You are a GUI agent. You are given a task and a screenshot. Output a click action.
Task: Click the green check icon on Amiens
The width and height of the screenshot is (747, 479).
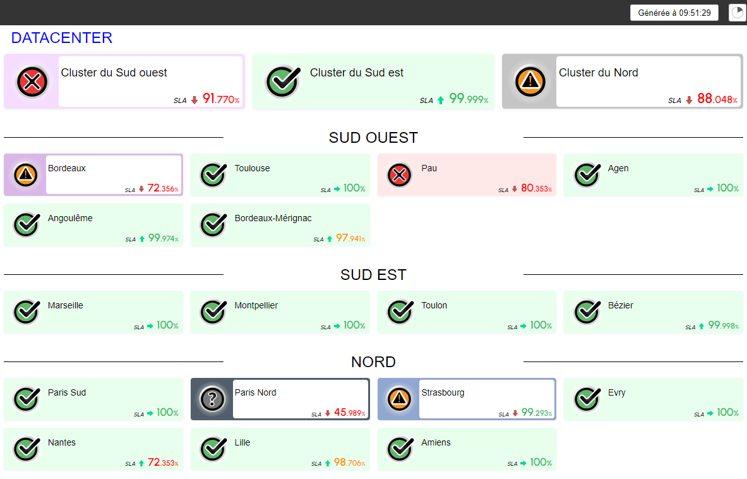tap(398, 449)
